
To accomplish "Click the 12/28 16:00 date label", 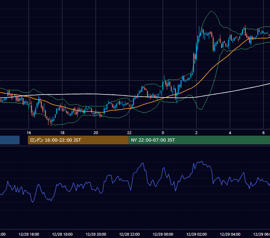I will coord(29,234).
